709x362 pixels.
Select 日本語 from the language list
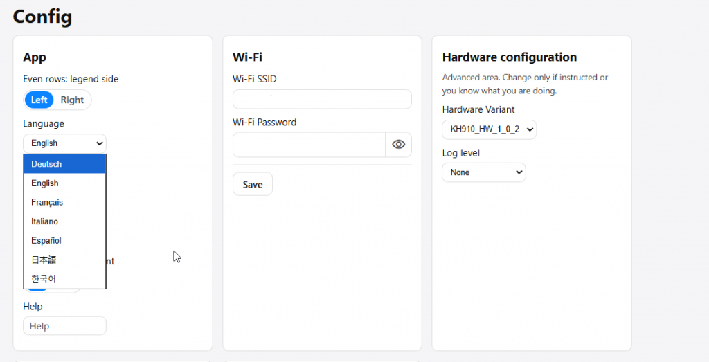tap(64, 260)
